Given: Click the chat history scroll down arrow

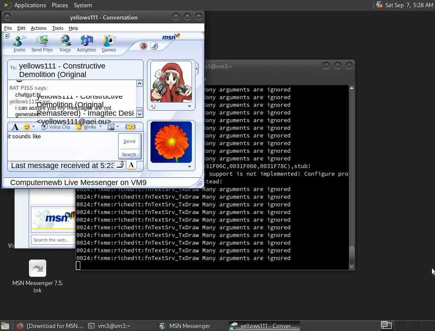Looking at the screenshot, I should 139,114.
